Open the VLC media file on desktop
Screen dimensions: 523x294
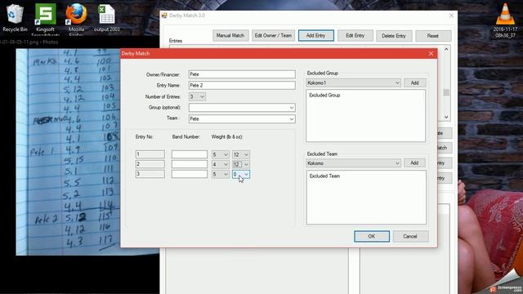(x=505, y=20)
